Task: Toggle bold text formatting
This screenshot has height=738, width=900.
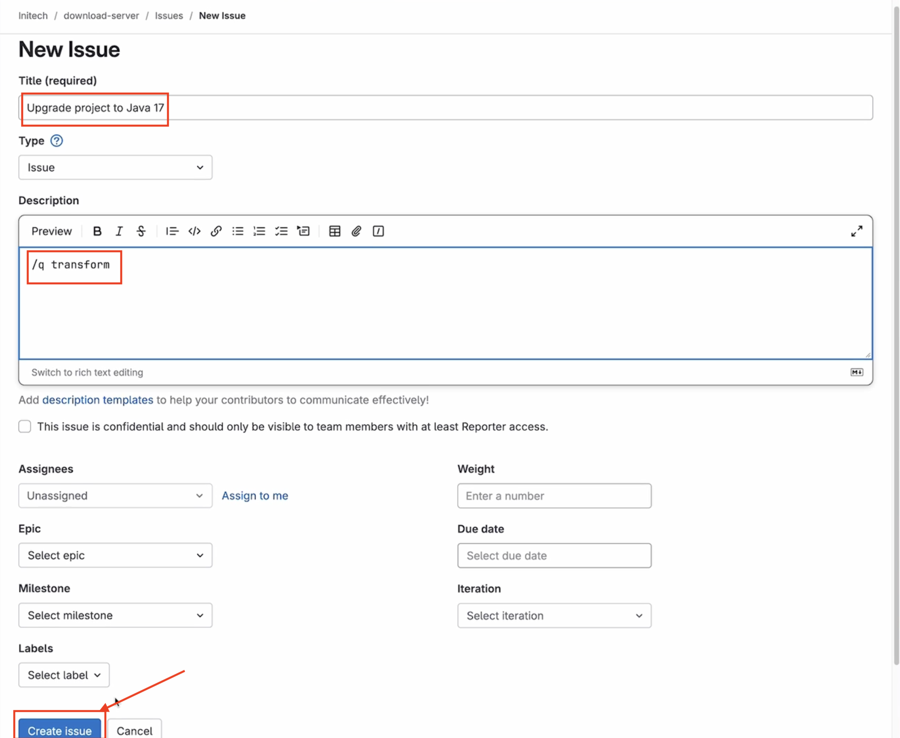Action: click(97, 231)
